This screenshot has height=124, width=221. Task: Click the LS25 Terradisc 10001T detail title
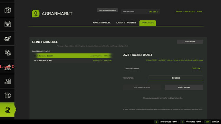point(137,55)
